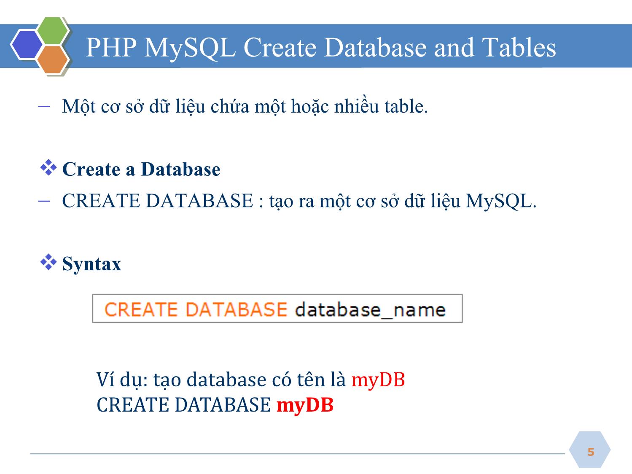Viewport: 632px width, 474px height.
Task: Click the diamond bullet beside "Create a Database"
Action: 48,168
